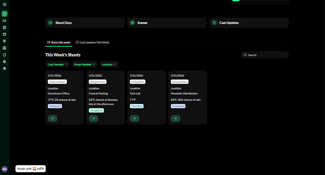Open the Props Needed filter dropdown
The width and height of the screenshot is (325, 175).
point(84,64)
